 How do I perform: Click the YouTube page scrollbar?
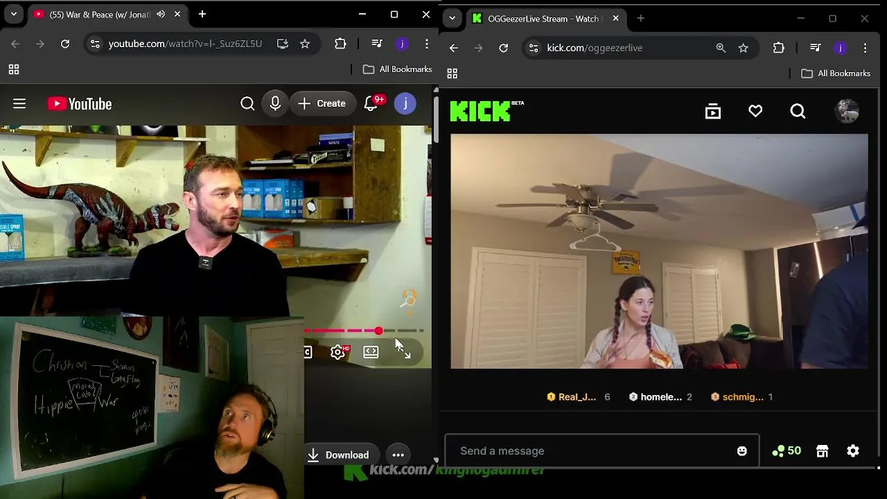tap(435, 119)
